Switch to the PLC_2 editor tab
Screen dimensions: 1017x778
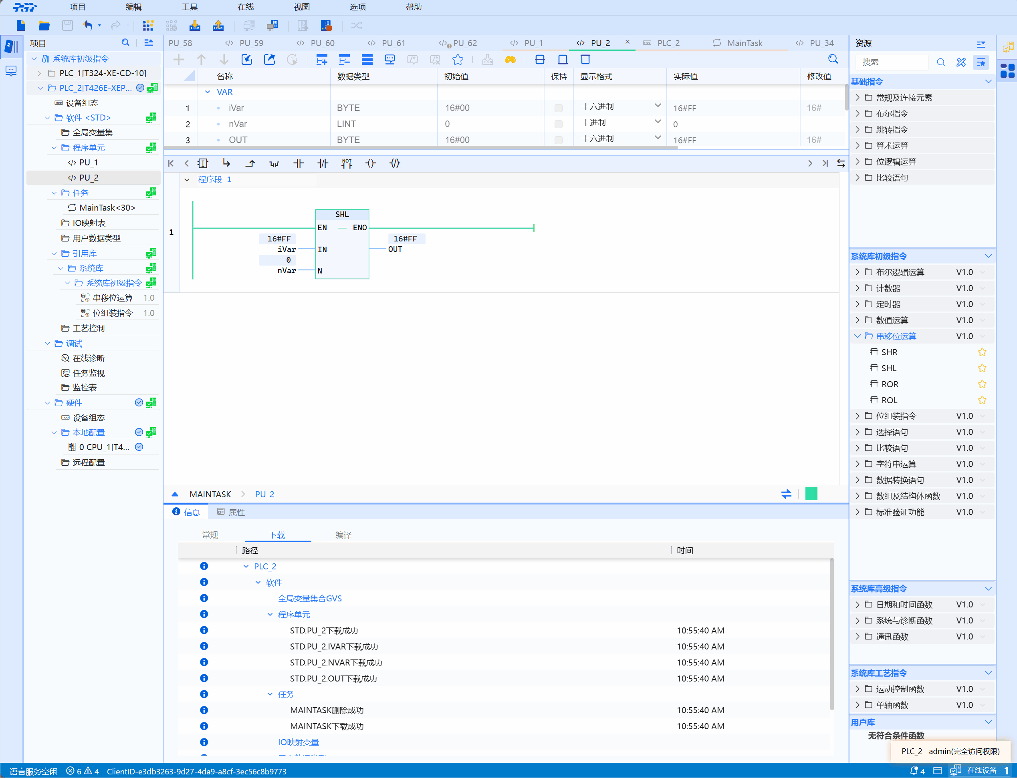[x=668, y=43]
